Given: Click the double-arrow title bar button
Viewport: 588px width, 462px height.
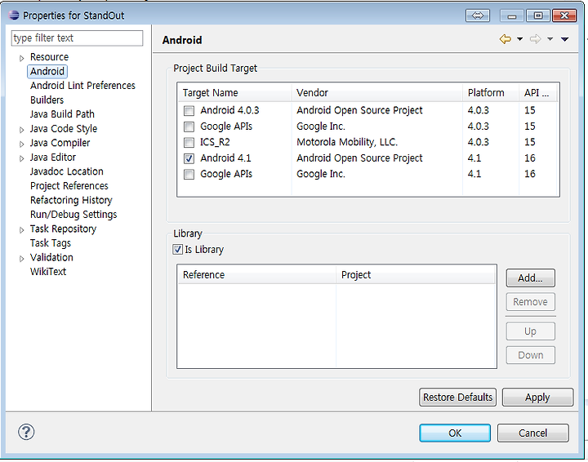Looking at the screenshot, I should (478, 16).
